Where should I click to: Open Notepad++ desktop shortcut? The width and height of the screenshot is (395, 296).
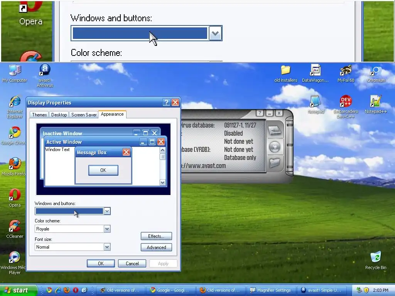point(376,105)
